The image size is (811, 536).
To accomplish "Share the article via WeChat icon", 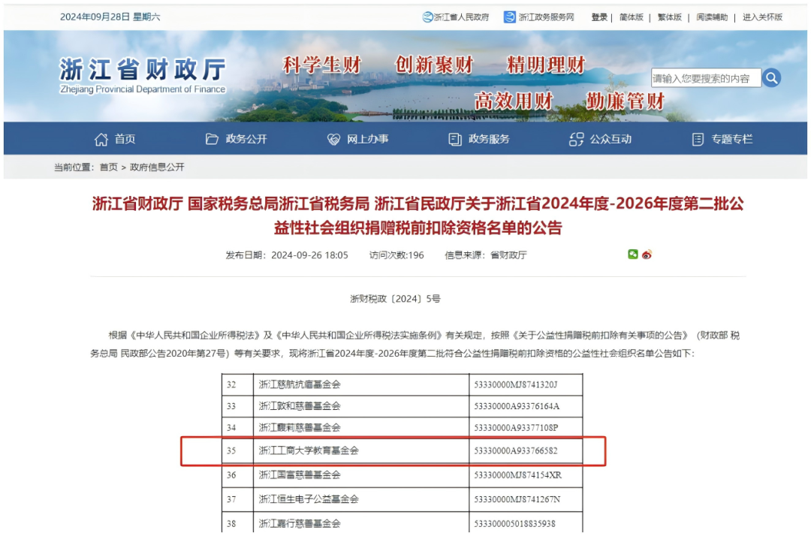I will coord(632,254).
